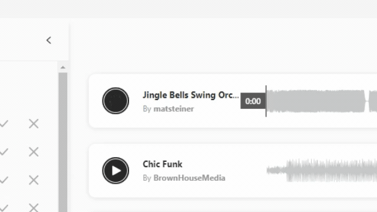This screenshot has width=377, height=212.
Task: Visit the BrownHouseMedia author page
Action: click(x=189, y=178)
